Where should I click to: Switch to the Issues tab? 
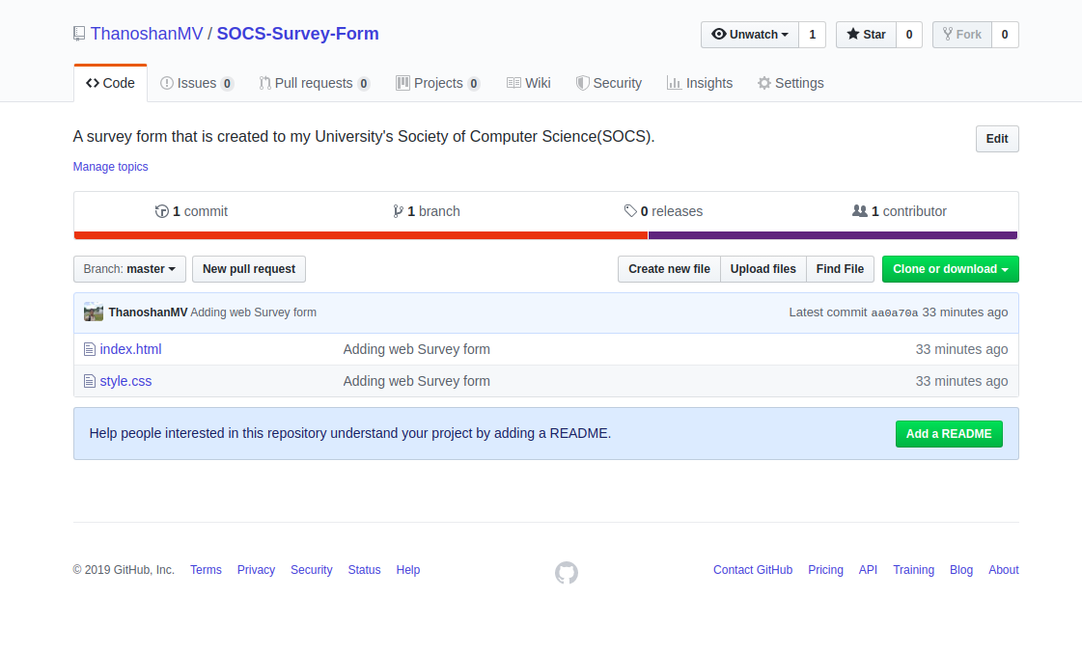pyautogui.click(x=197, y=83)
